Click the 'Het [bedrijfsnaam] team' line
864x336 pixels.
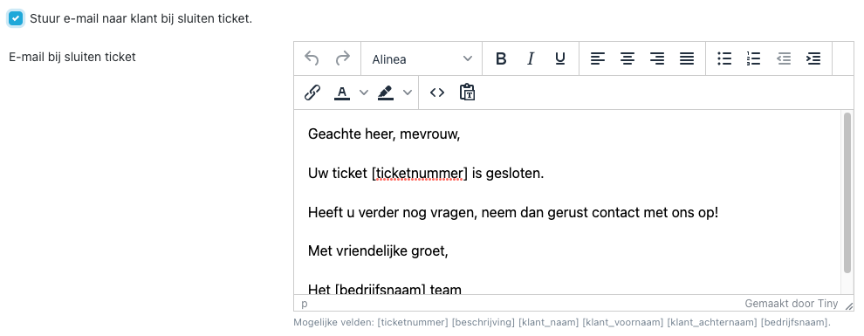[385, 289]
